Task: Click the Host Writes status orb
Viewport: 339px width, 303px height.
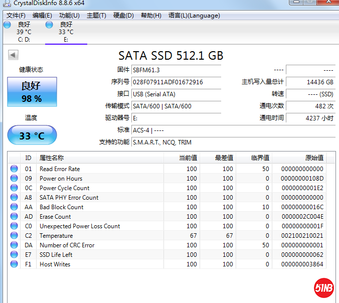Action: click(x=14, y=264)
